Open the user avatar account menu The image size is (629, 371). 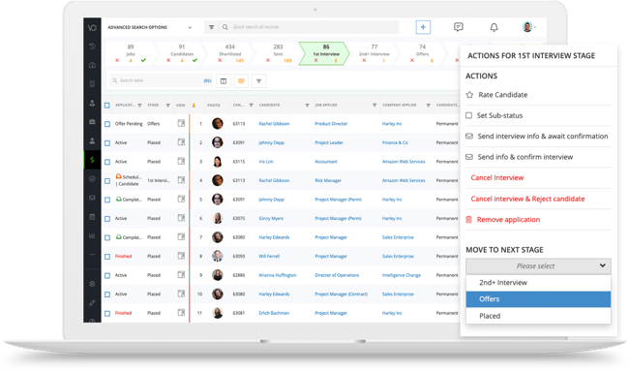click(528, 27)
